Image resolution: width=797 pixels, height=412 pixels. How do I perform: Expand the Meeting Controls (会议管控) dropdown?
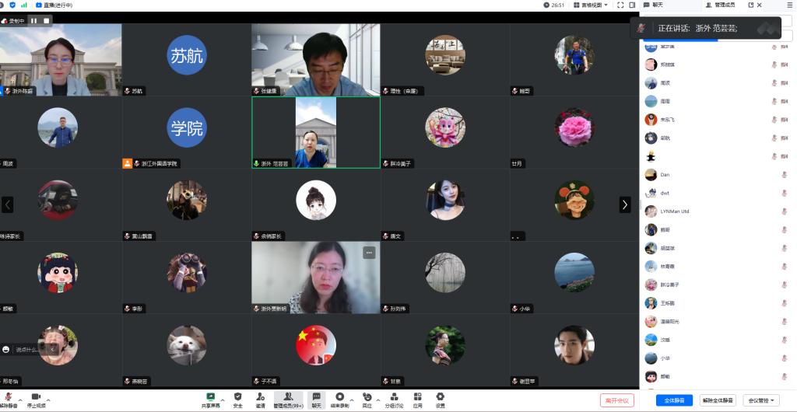pos(762,400)
